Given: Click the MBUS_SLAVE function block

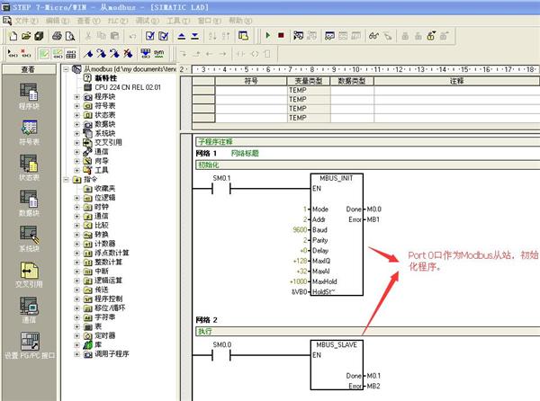Looking at the screenshot, I should point(337,364).
